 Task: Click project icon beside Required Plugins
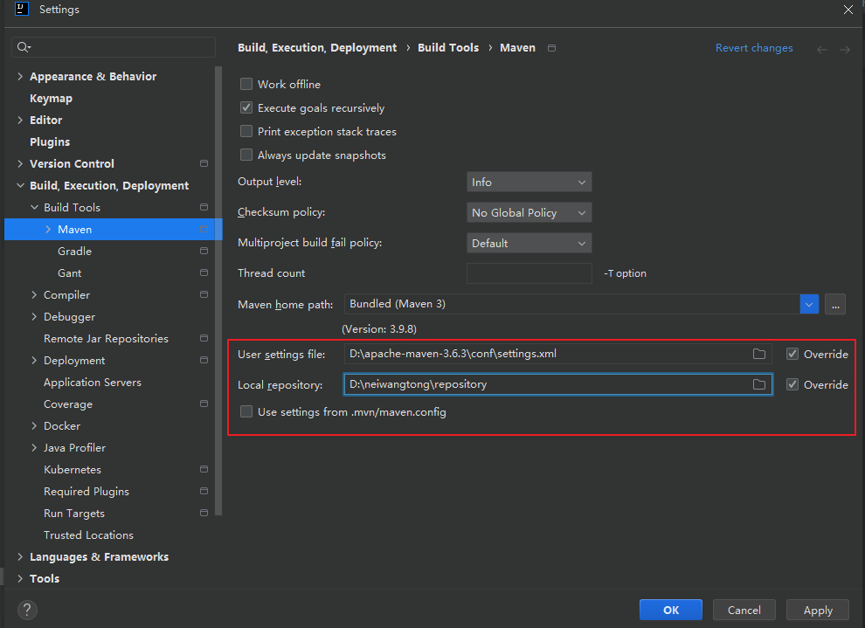click(x=204, y=491)
